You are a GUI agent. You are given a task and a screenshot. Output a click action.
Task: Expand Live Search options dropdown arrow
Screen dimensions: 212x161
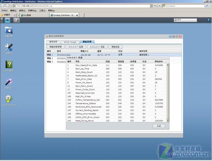point(210,6)
